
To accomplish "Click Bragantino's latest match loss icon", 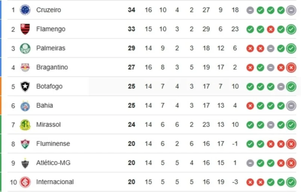I will (291, 67).
